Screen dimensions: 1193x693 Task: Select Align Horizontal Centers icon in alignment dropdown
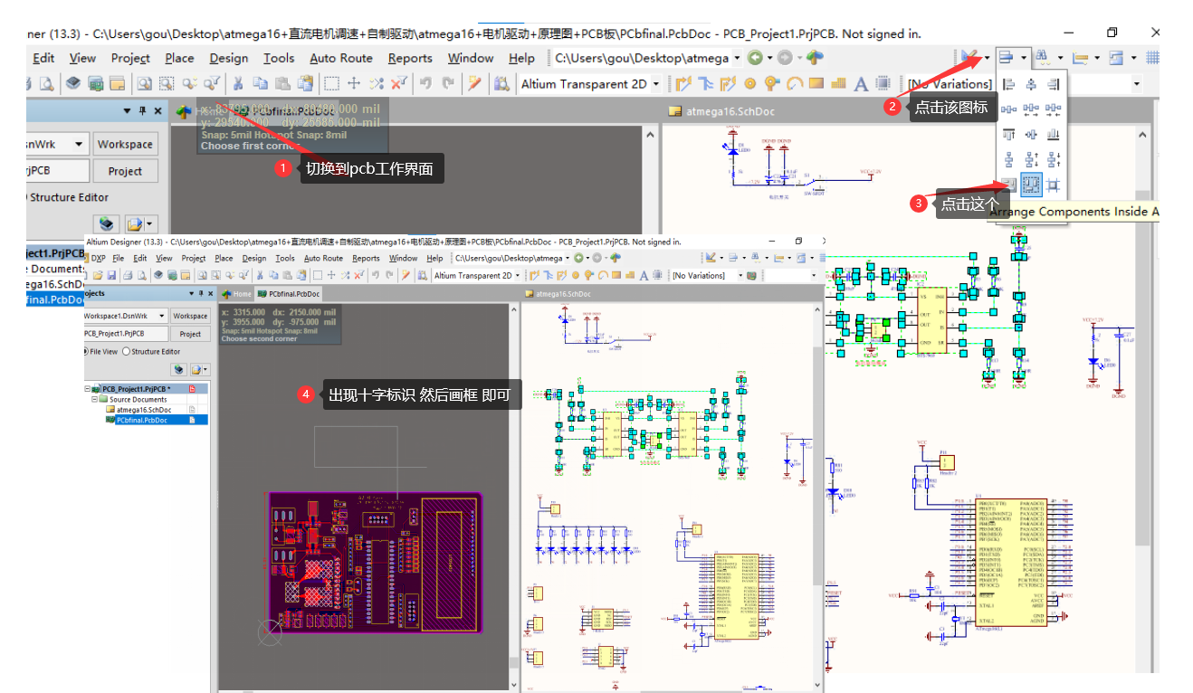point(1031,84)
